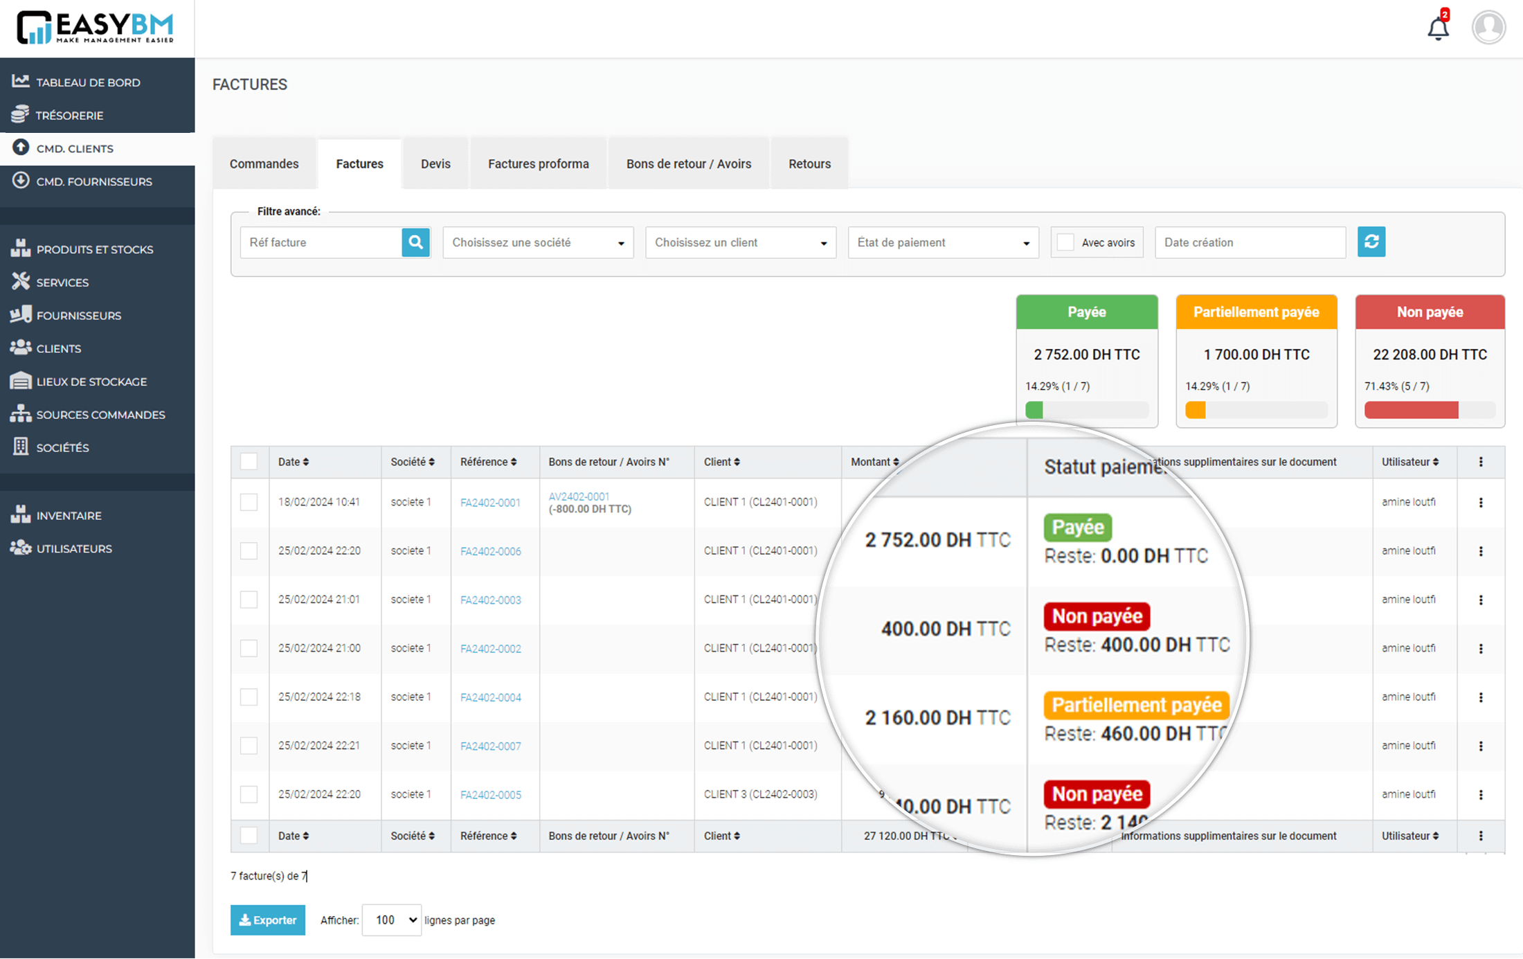1523x959 pixels.
Task: Click the EasyBM logo
Action: [x=95, y=28]
